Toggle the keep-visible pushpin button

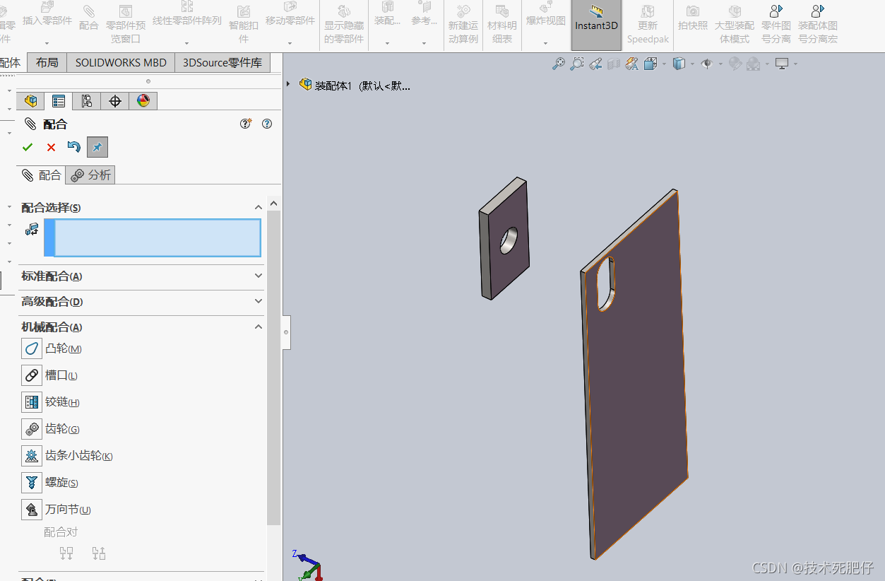click(97, 147)
